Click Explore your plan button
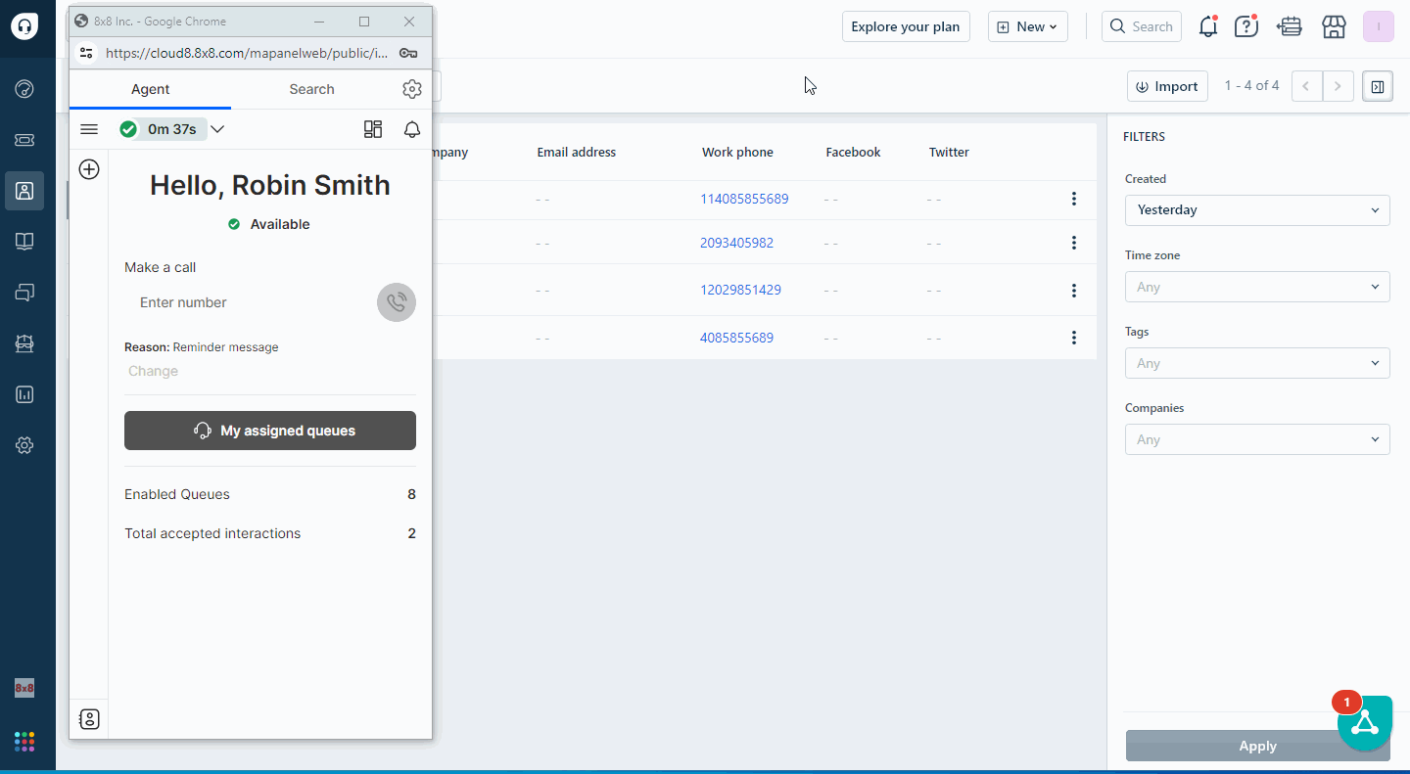The height and width of the screenshot is (774, 1410). tap(906, 26)
